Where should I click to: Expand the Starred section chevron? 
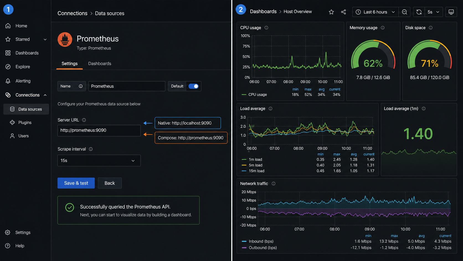click(x=45, y=39)
